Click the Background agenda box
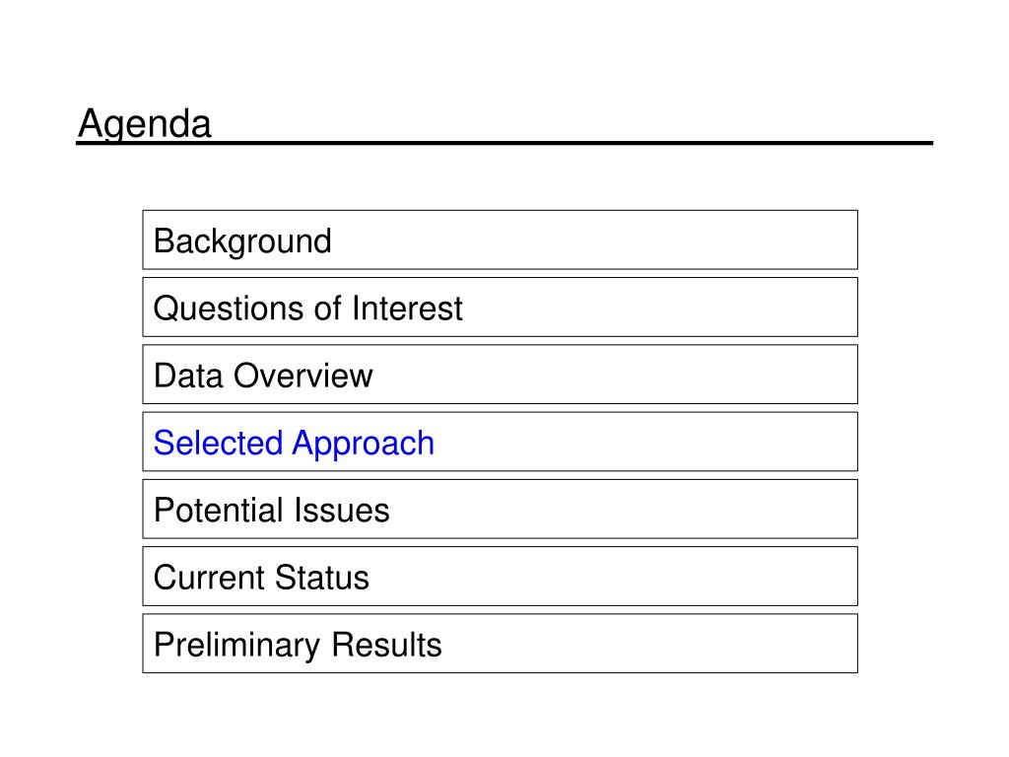1009x757 pixels. tap(500, 240)
